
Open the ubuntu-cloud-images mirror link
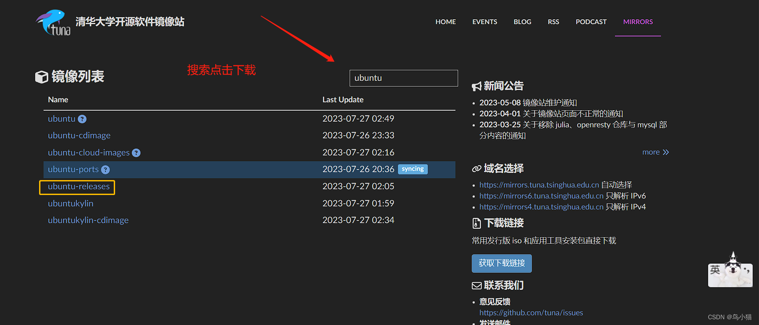click(x=89, y=152)
